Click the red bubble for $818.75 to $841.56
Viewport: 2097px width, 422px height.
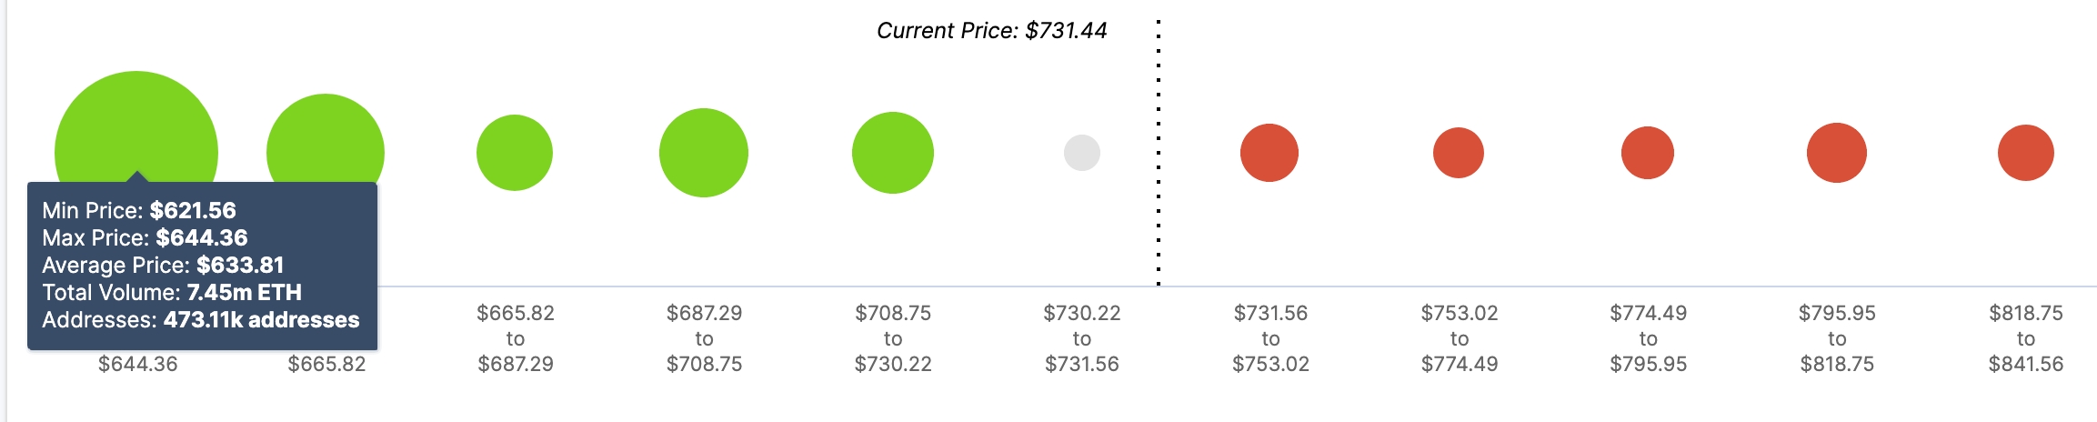click(2026, 153)
